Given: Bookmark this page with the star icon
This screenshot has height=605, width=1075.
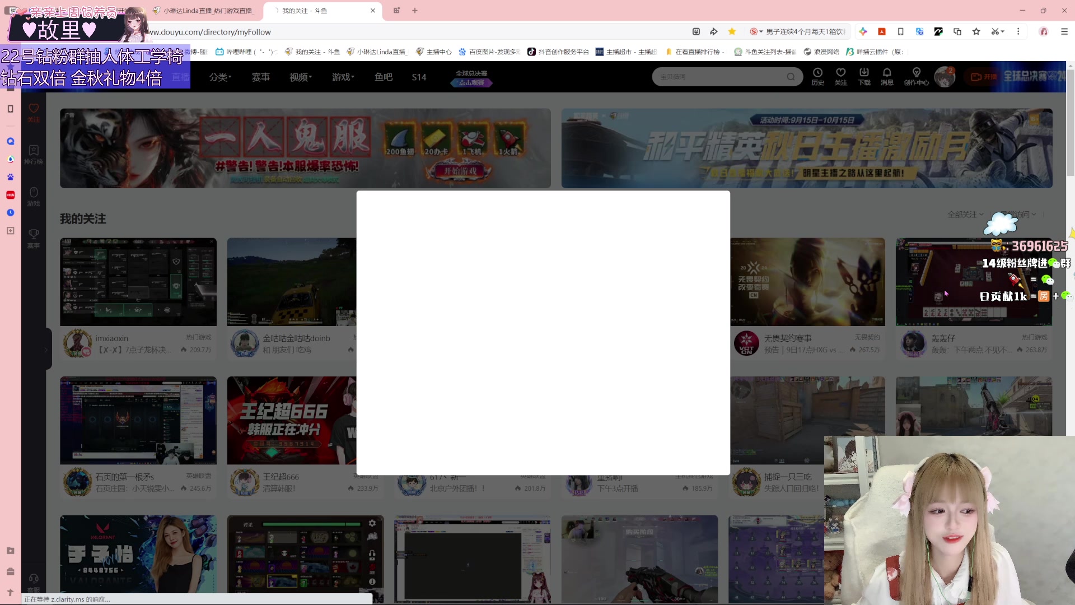Looking at the screenshot, I should click(x=732, y=32).
